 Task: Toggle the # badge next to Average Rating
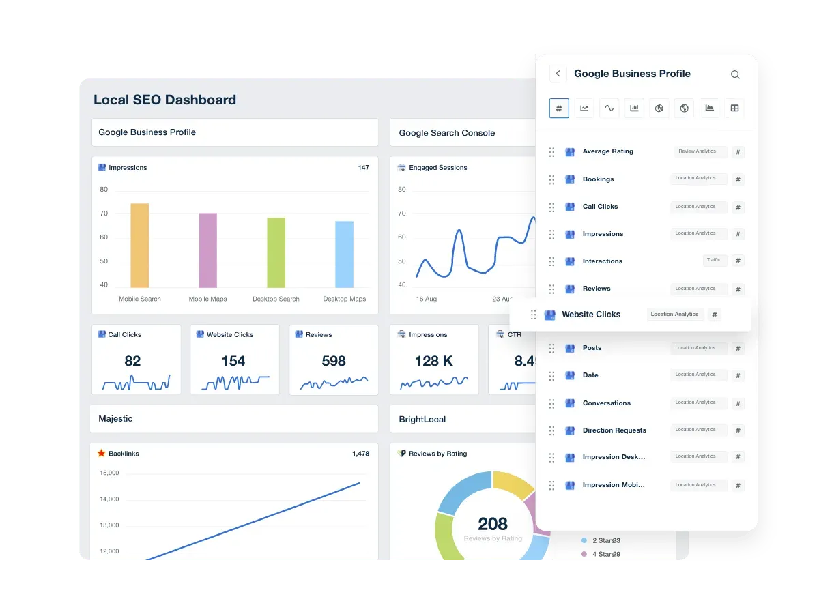(x=738, y=152)
